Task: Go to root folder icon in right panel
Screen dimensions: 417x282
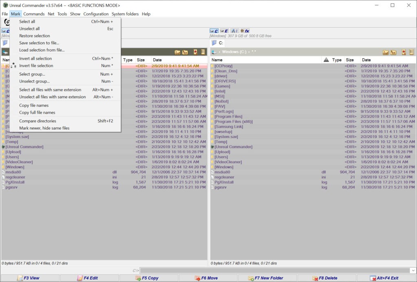Action: pyautogui.click(x=385, y=52)
